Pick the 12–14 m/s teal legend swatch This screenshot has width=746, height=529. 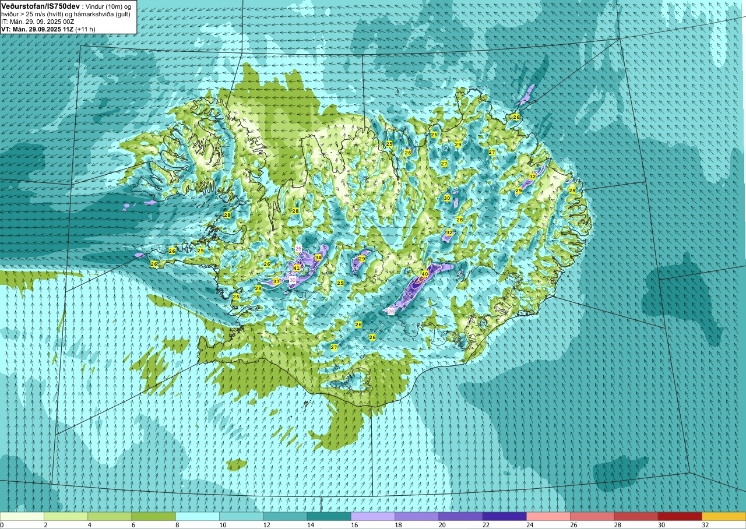click(x=285, y=516)
